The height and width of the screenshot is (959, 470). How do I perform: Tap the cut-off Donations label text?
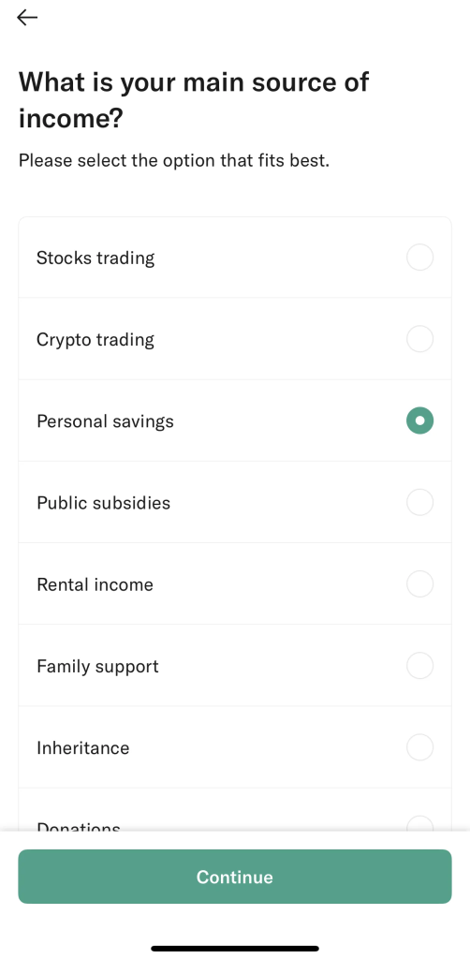tap(79, 826)
